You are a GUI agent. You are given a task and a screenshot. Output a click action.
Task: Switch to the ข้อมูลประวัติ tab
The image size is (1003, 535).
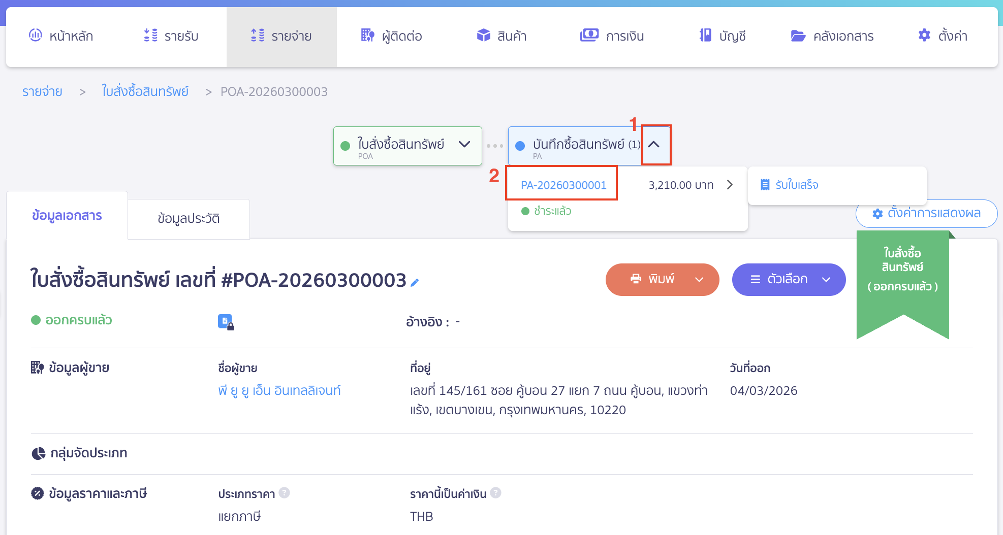(189, 219)
